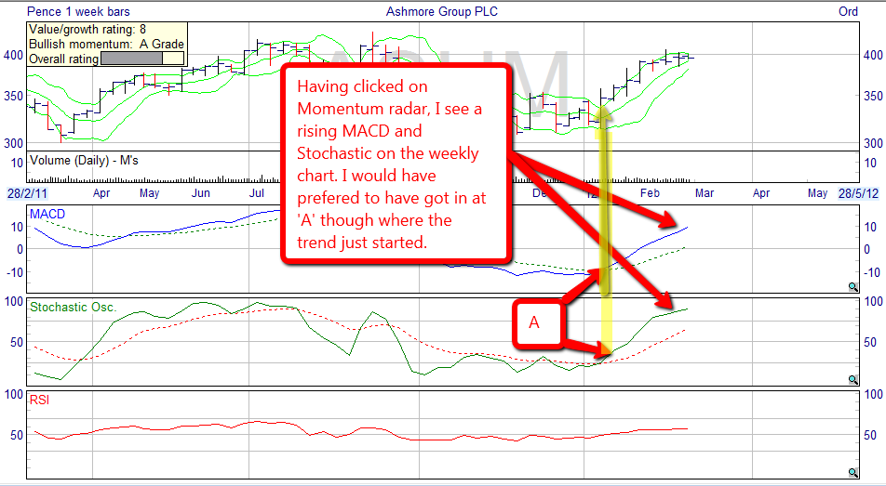Open the magnifier icon in the MACD panel
886x486 pixels.
(x=853, y=287)
